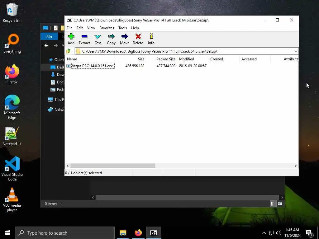Click Firefox in the taskbar
The image size is (319, 239).
pyautogui.click(x=138, y=233)
